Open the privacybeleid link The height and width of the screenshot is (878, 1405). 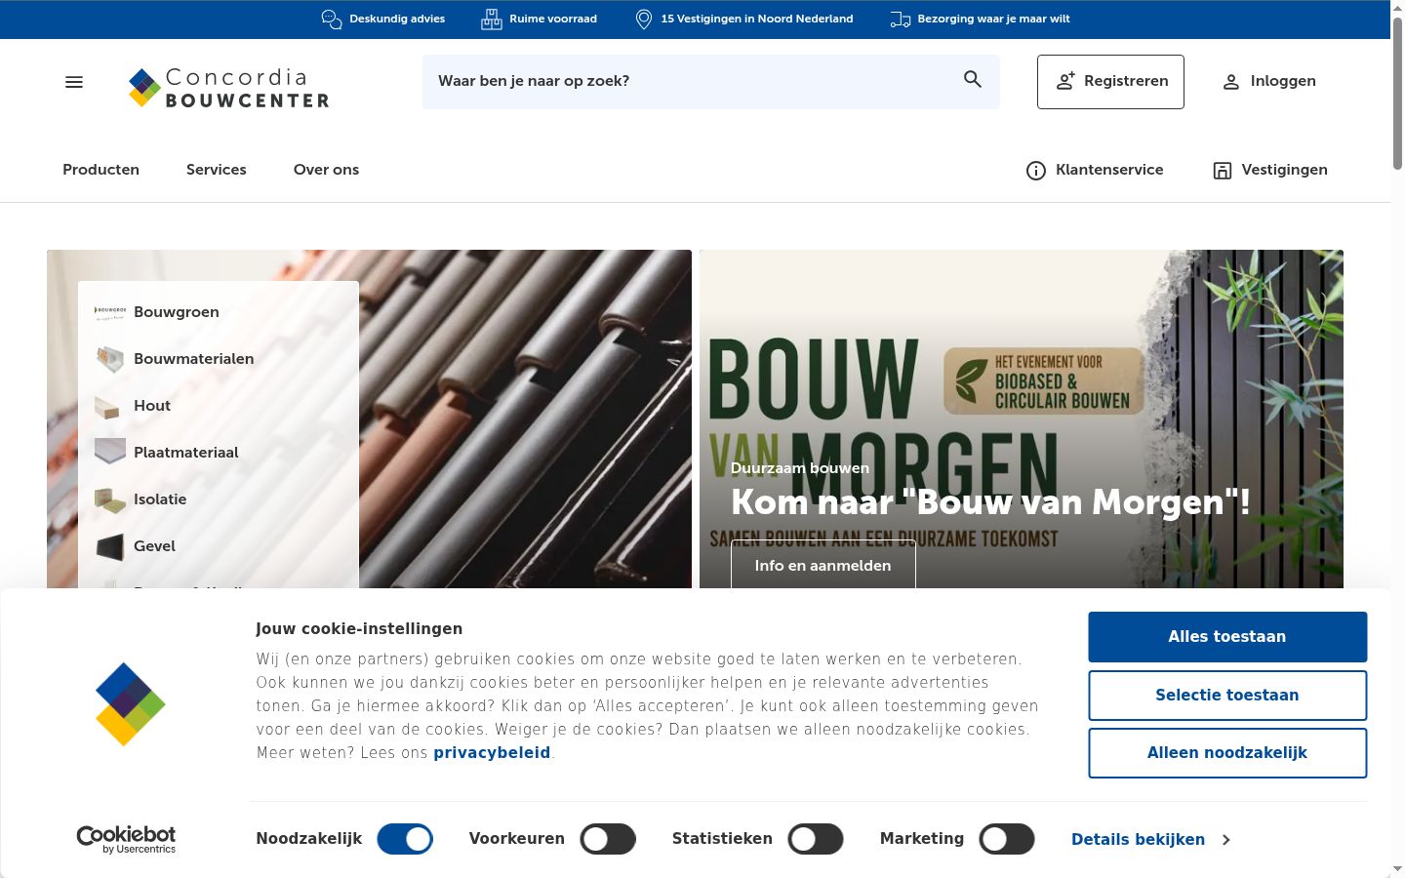click(x=492, y=753)
